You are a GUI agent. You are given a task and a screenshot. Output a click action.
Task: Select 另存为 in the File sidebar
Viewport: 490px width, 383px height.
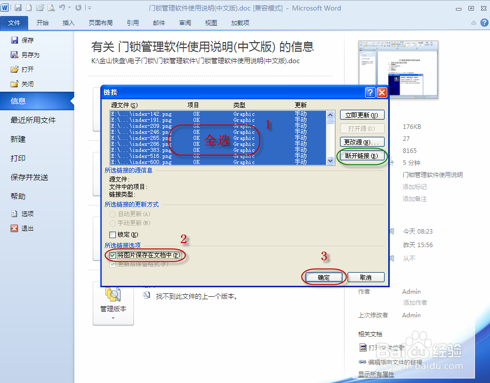(29, 55)
